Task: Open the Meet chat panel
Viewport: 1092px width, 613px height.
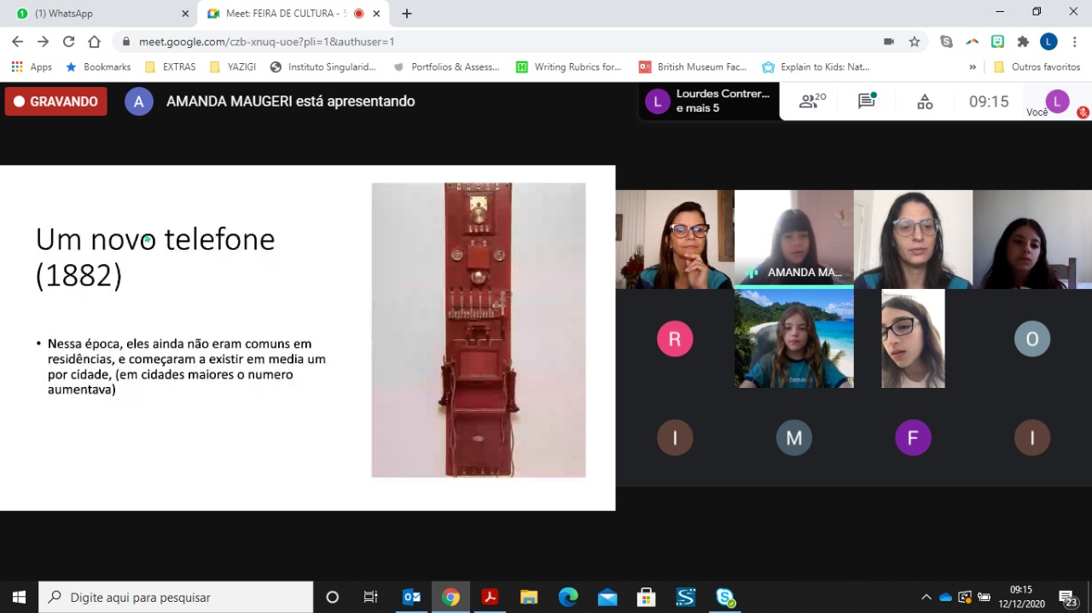Action: (x=867, y=101)
